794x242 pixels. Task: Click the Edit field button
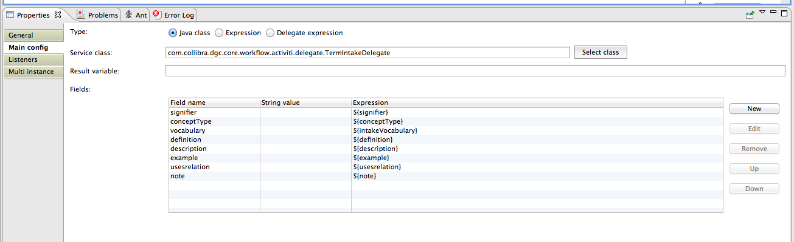(754, 129)
